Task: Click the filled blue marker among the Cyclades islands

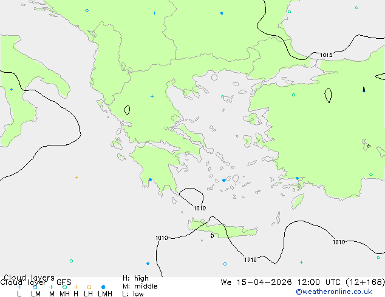Action: pyautogui.click(x=223, y=181)
